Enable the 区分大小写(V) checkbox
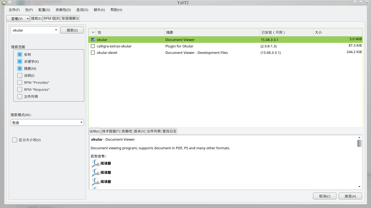 15,140
